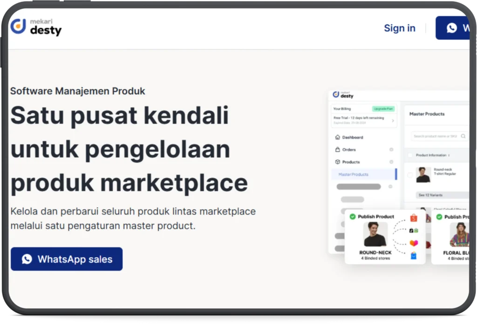Click the green check on ROUND-NECK Publish Product card
477x325 pixels.
[353, 217]
